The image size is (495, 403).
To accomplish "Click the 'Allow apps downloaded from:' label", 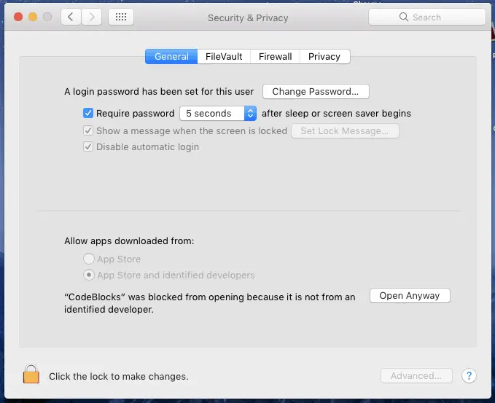I will (129, 240).
